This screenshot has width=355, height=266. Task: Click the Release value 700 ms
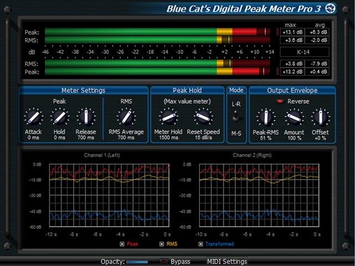point(86,137)
